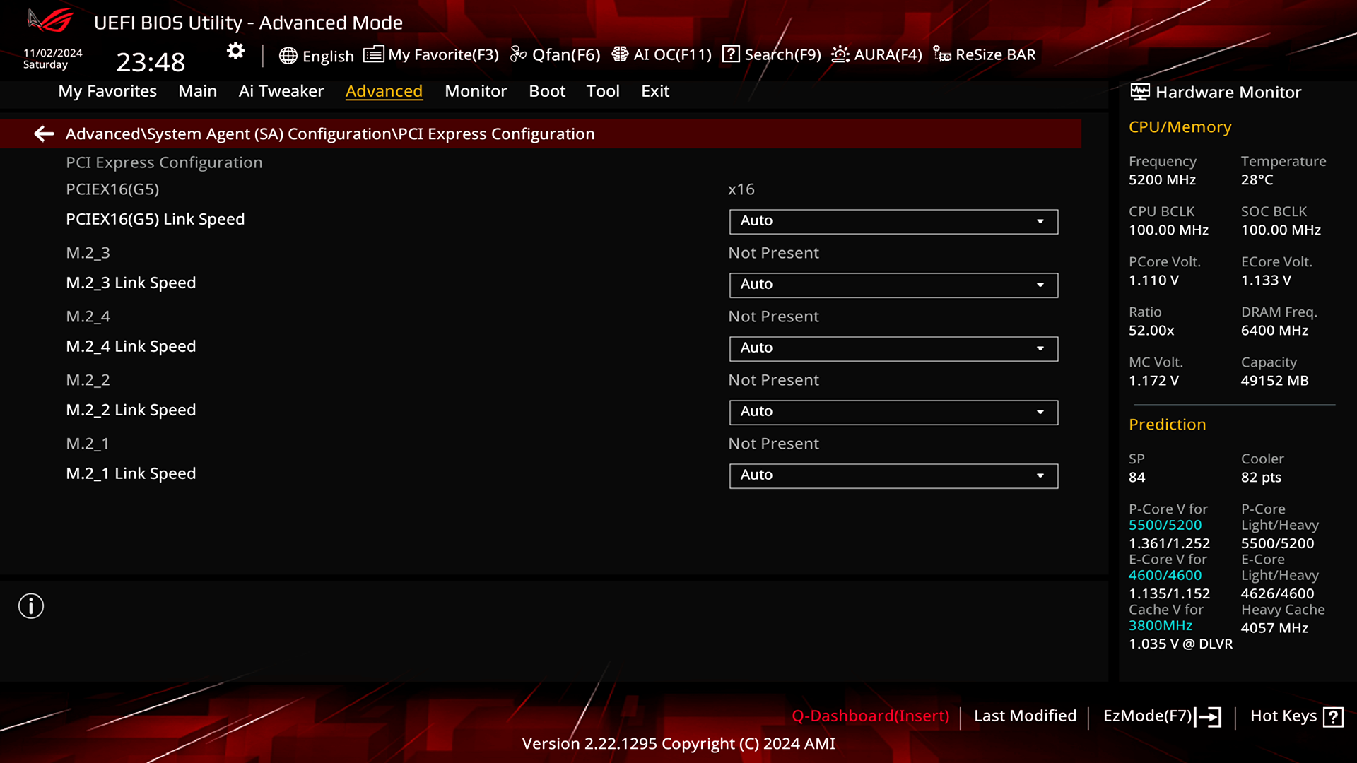Switch to the Ai Tweaker tab

click(281, 91)
